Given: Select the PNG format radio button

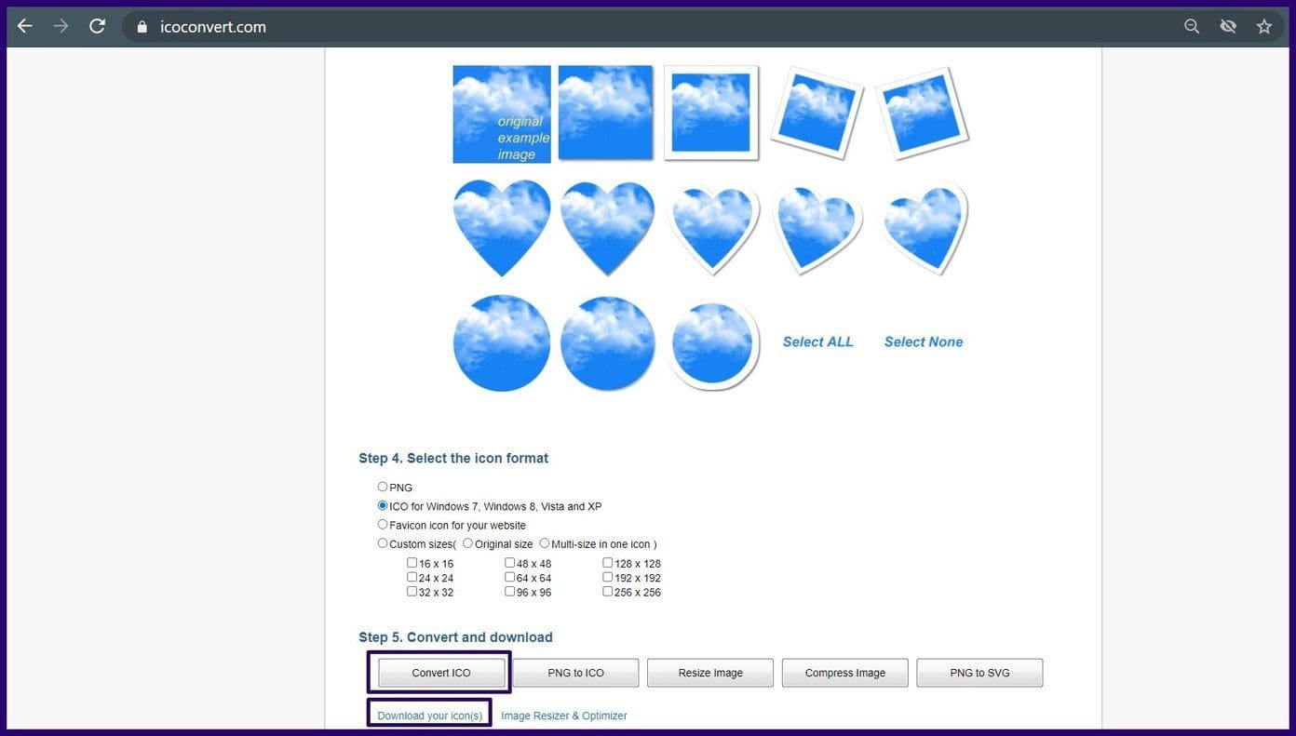Looking at the screenshot, I should click(x=383, y=487).
